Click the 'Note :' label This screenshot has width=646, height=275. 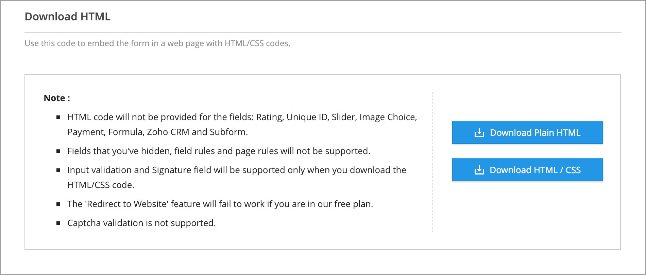point(57,98)
